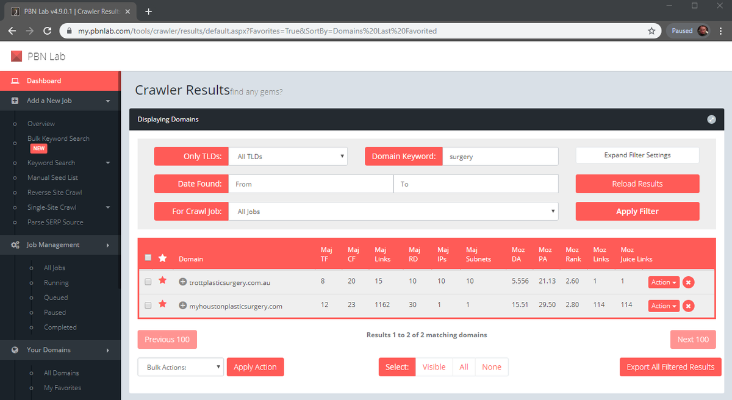This screenshot has width=732, height=400.
Task: Open Bulk Keyword Search tool
Action: [x=58, y=138]
